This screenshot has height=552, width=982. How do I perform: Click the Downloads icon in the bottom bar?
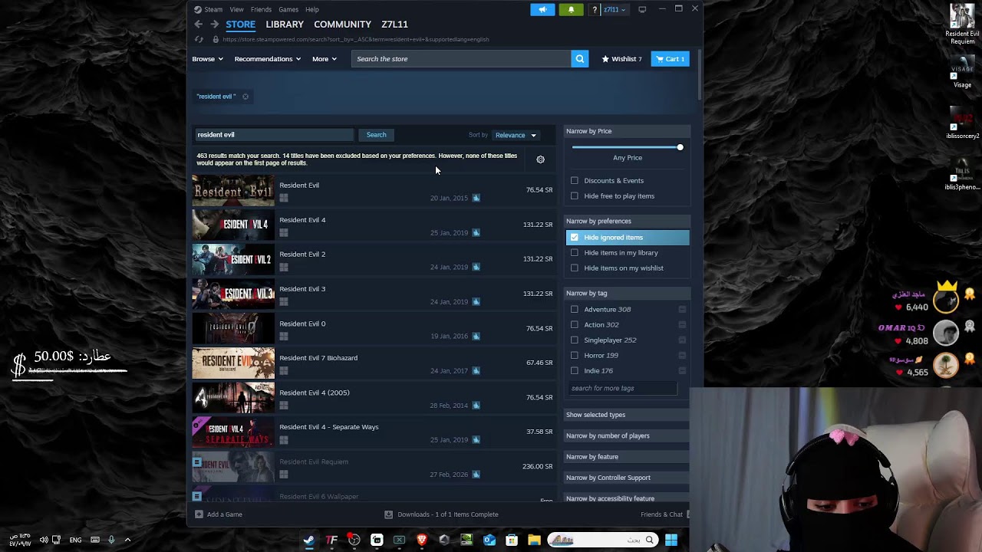click(x=388, y=514)
